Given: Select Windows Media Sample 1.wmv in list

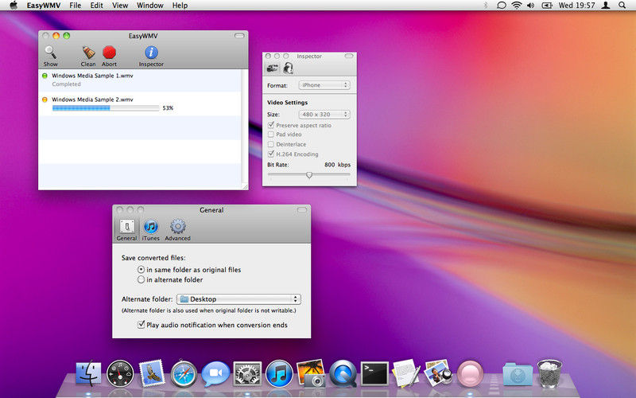Looking at the screenshot, I should 92,76.
